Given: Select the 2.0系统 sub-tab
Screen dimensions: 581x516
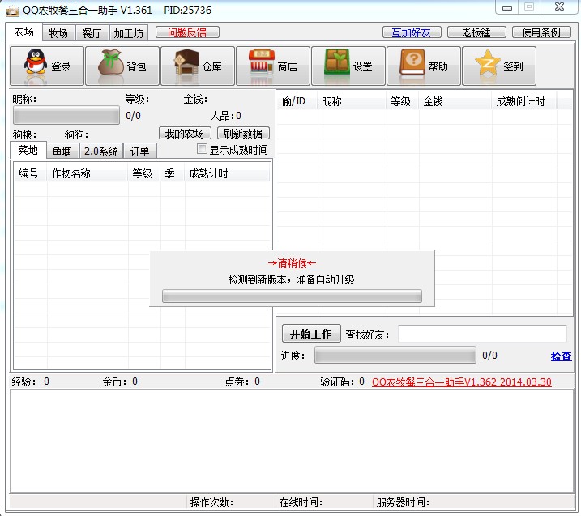Looking at the screenshot, I should click(x=101, y=151).
